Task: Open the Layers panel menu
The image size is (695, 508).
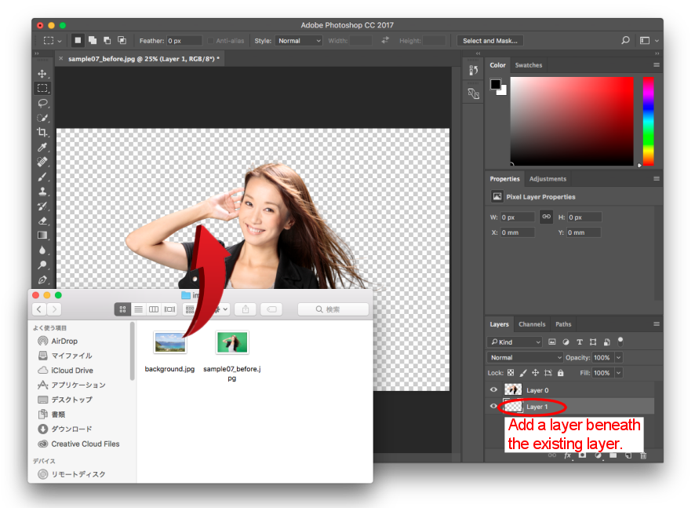Action: pos(657,324)
